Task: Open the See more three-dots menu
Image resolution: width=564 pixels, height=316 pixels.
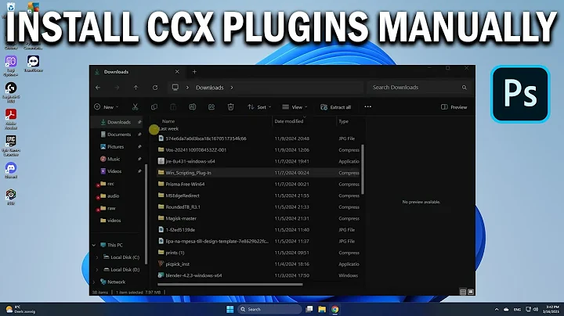Action: click(367, 106)
